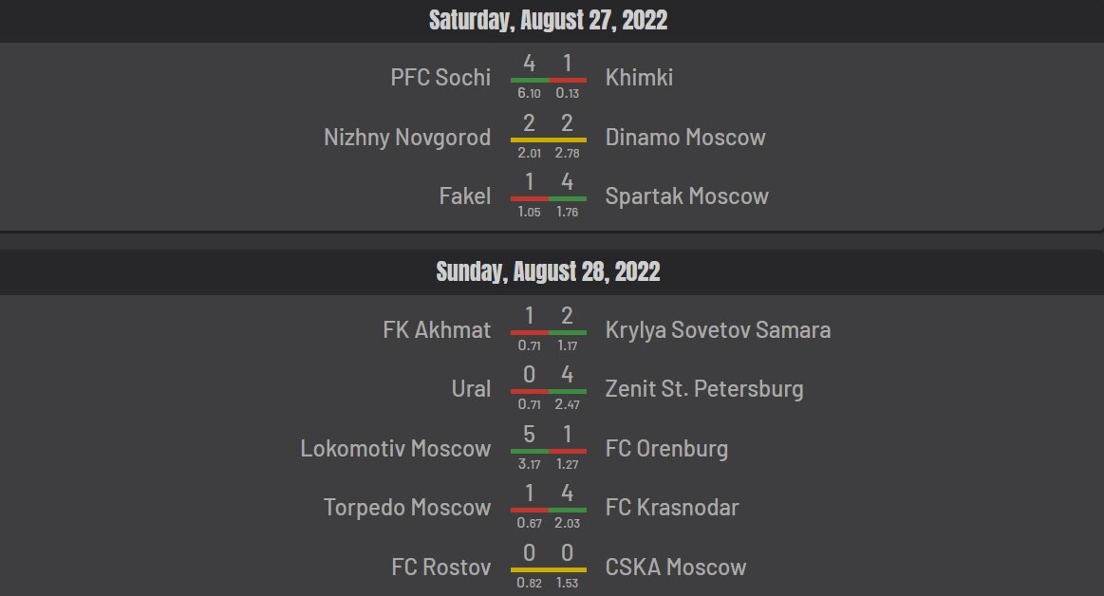Open the Dinamo Moscow team page
Screen dimensions: 1104x596
tap(685, 138)
